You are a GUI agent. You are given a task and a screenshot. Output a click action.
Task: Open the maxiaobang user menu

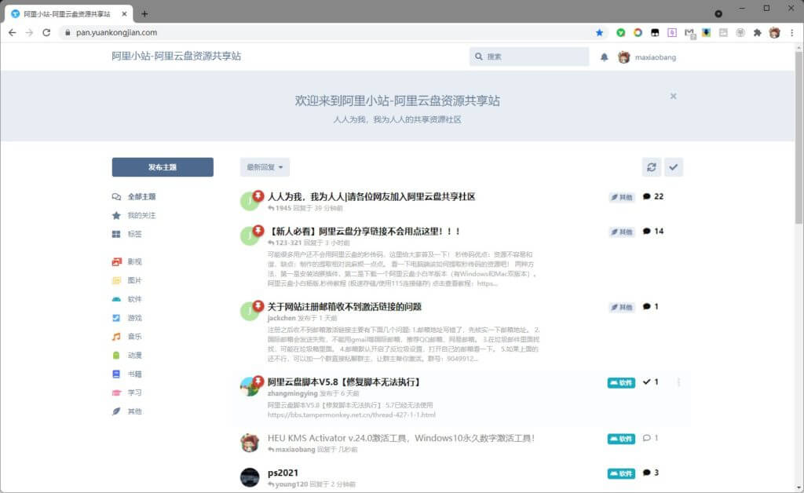tap(647, 57)
